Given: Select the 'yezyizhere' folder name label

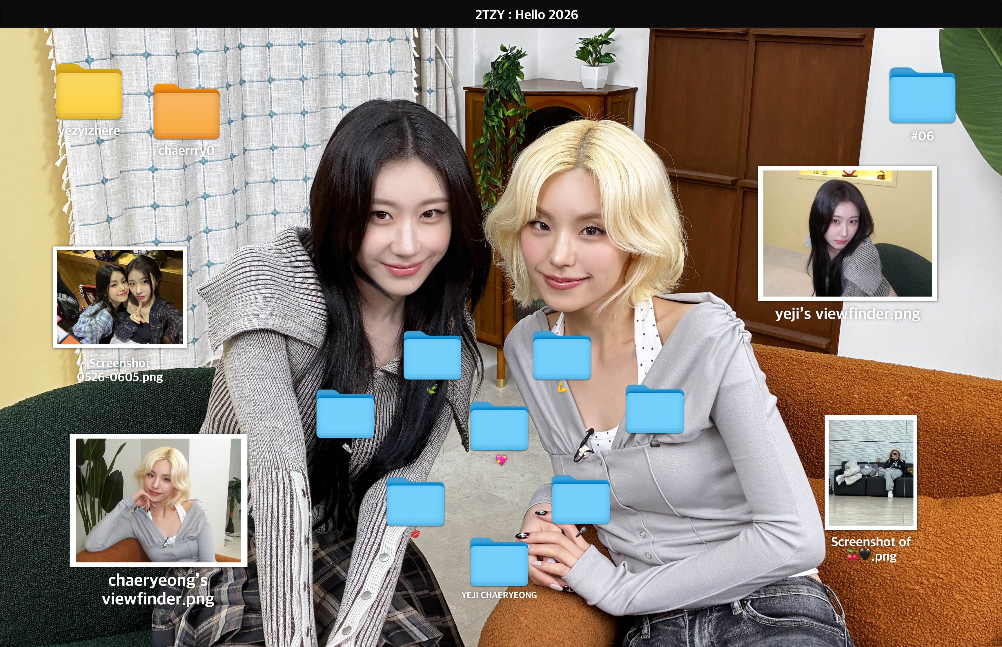Looking at the screenshot, I should [89, 131].
